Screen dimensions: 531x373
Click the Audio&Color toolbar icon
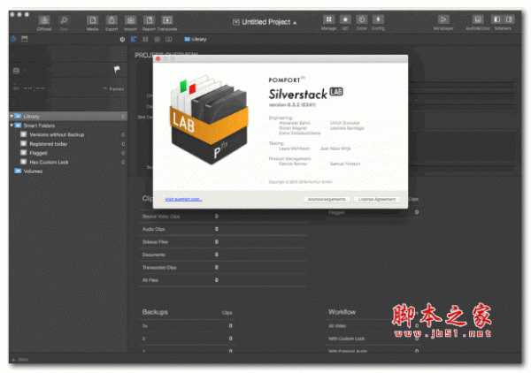[478, 19]
